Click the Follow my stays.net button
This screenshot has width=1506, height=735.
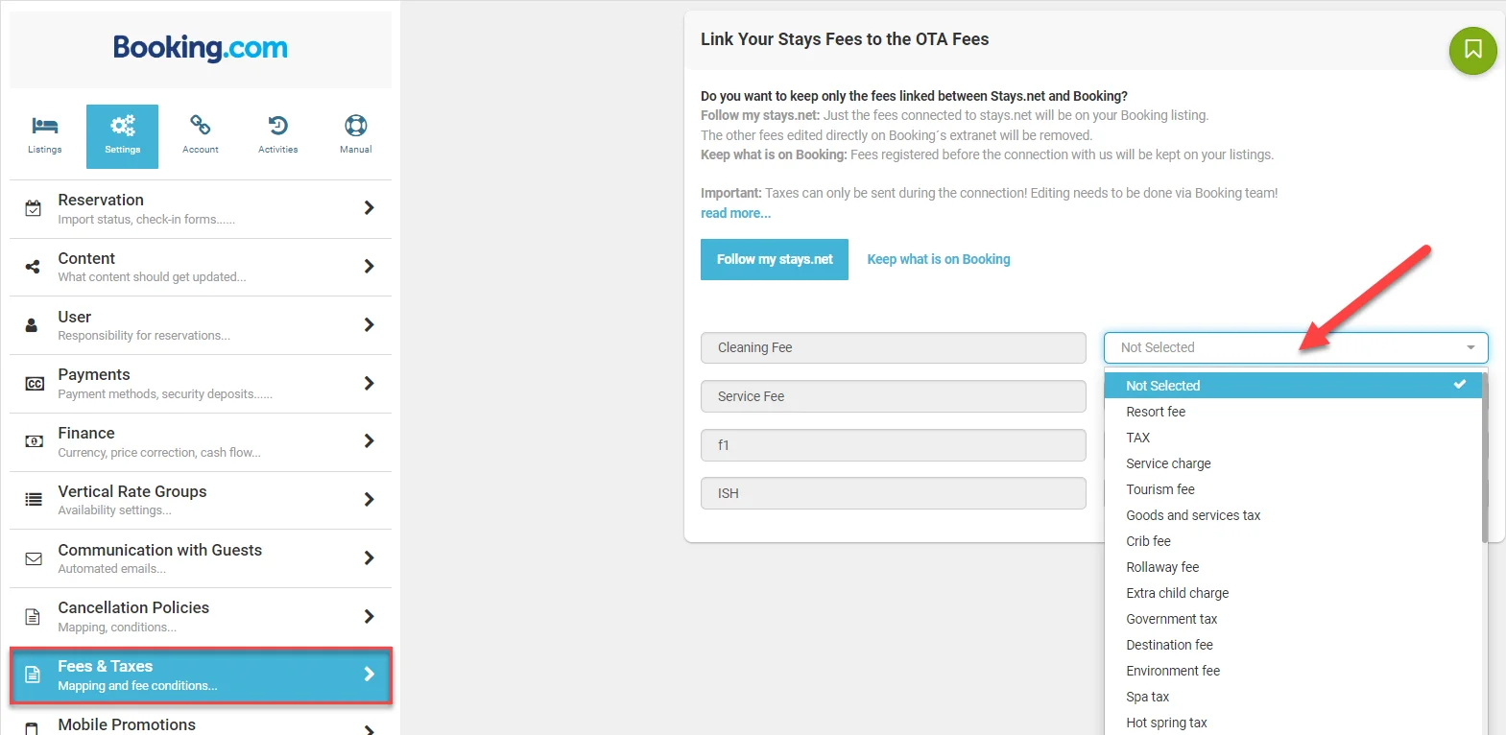tap(775, 259)
